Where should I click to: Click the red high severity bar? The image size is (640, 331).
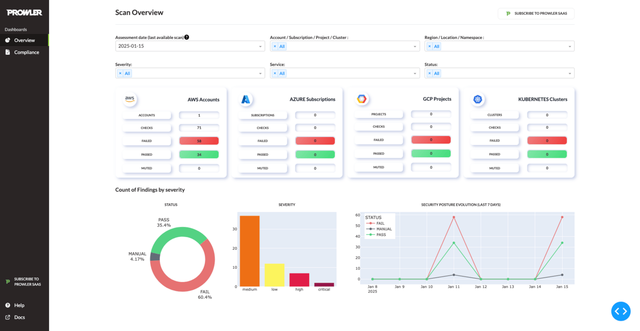[299, 280]
